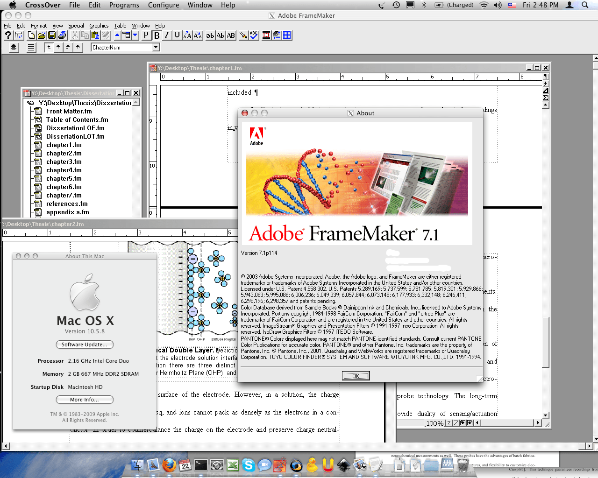Click OK in the About dialog
This screenshot has width=598, height=478.
[x=356, y=376]
